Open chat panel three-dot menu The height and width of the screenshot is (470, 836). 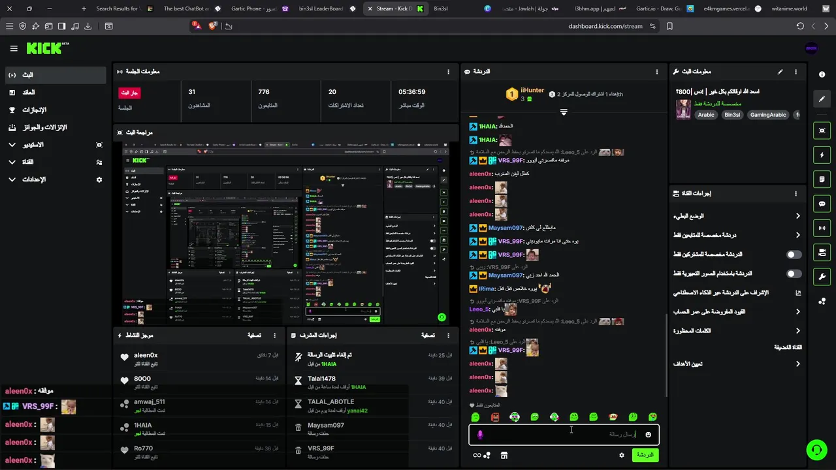coord(657,72)
